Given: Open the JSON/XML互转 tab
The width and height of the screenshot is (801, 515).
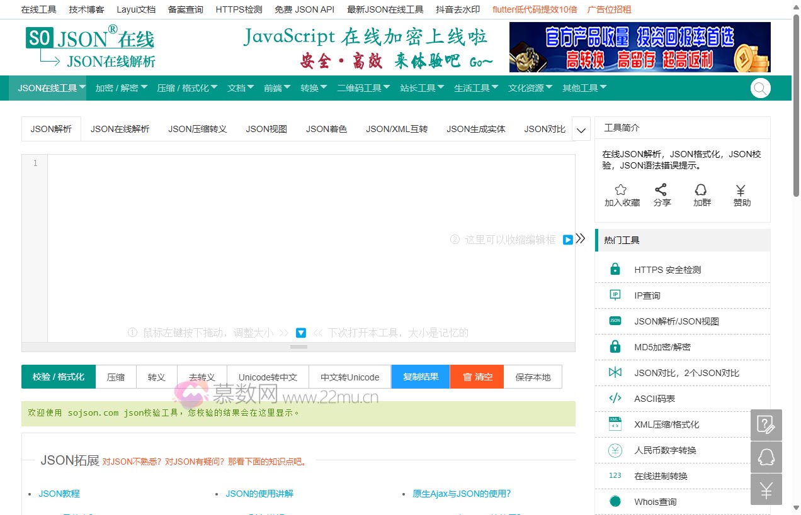Looking at the screenshot, I should tap(397, 128).
